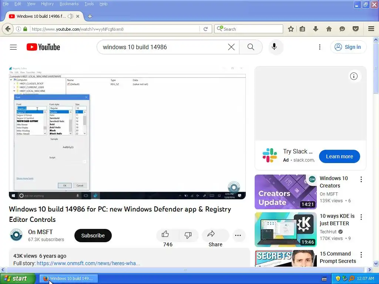Sign in to YouTube
Viewport: 379px width, 284px height.
coord(348,47)
